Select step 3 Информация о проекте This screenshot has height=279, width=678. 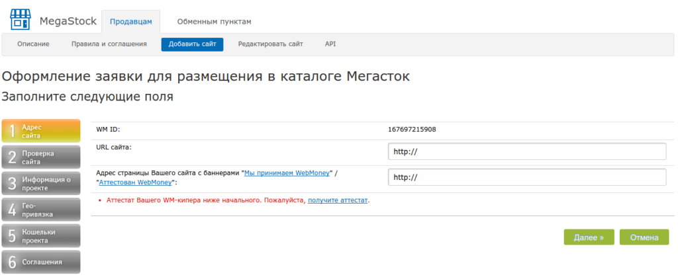(41, 184)
